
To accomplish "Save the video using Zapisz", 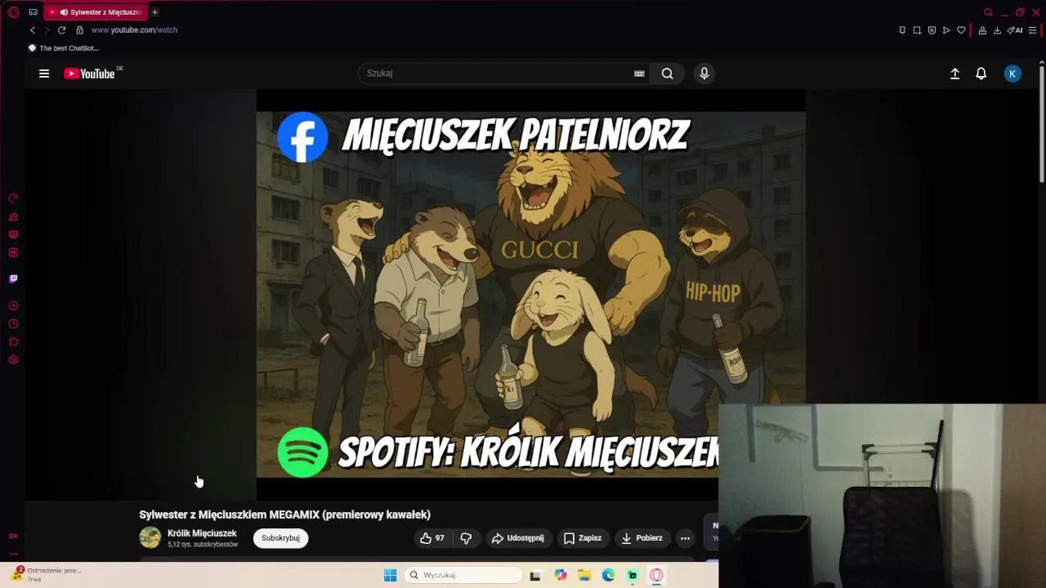I will click(583, 538).
